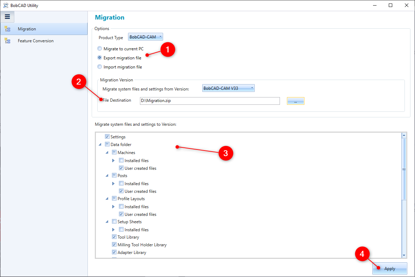Image resolution: width=415 pixels, height=277 pixels.
Task: Collapse the Data folder tree node
Action: [100, 145]
